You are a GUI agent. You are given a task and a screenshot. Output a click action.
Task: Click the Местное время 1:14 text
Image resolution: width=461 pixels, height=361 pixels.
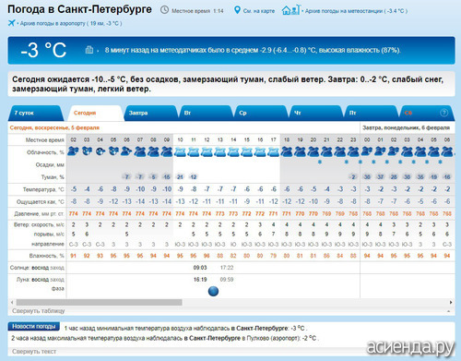[197, 11]
